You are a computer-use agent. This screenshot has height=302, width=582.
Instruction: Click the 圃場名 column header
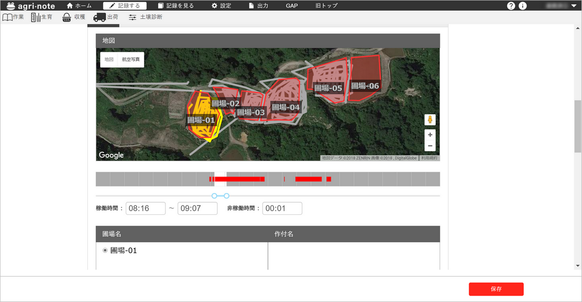click(182, 234)
